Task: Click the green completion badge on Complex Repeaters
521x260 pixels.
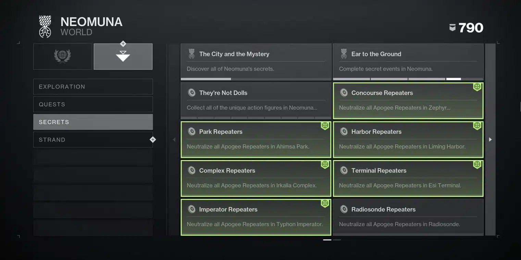Action: tap(325, 165)
